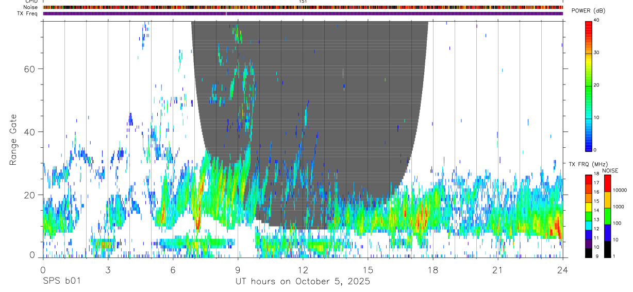The width and height of the screenshot is (633, 292).
Task: Click the 'TX FRQ (MHz)' legend title
Action: point(588,164)
